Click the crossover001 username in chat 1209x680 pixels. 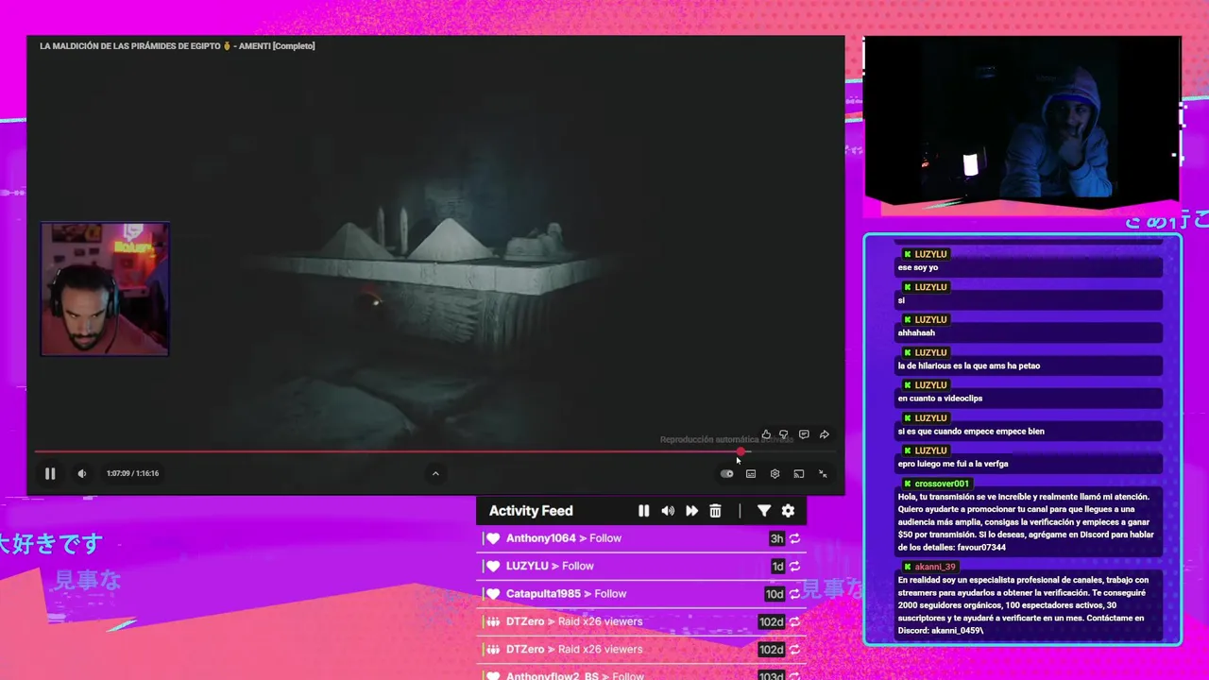click(942, 484)
